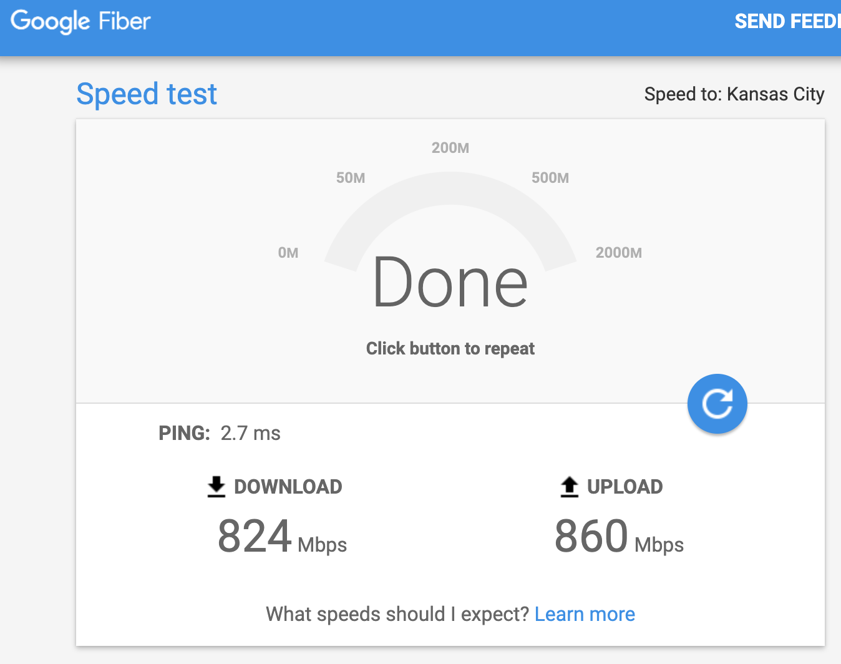
Task: Click the 500M gauge label
Action: pyautogui.click(x=550, y=178)
